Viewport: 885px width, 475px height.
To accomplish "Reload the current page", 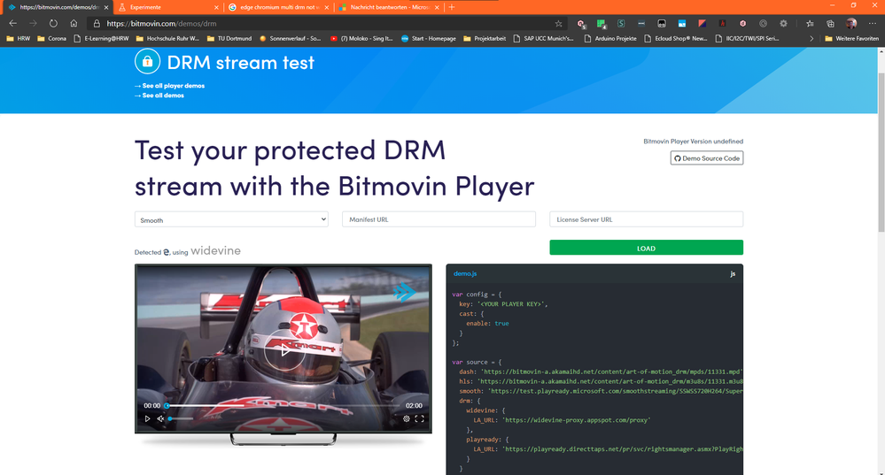I will tap(53, 24).
